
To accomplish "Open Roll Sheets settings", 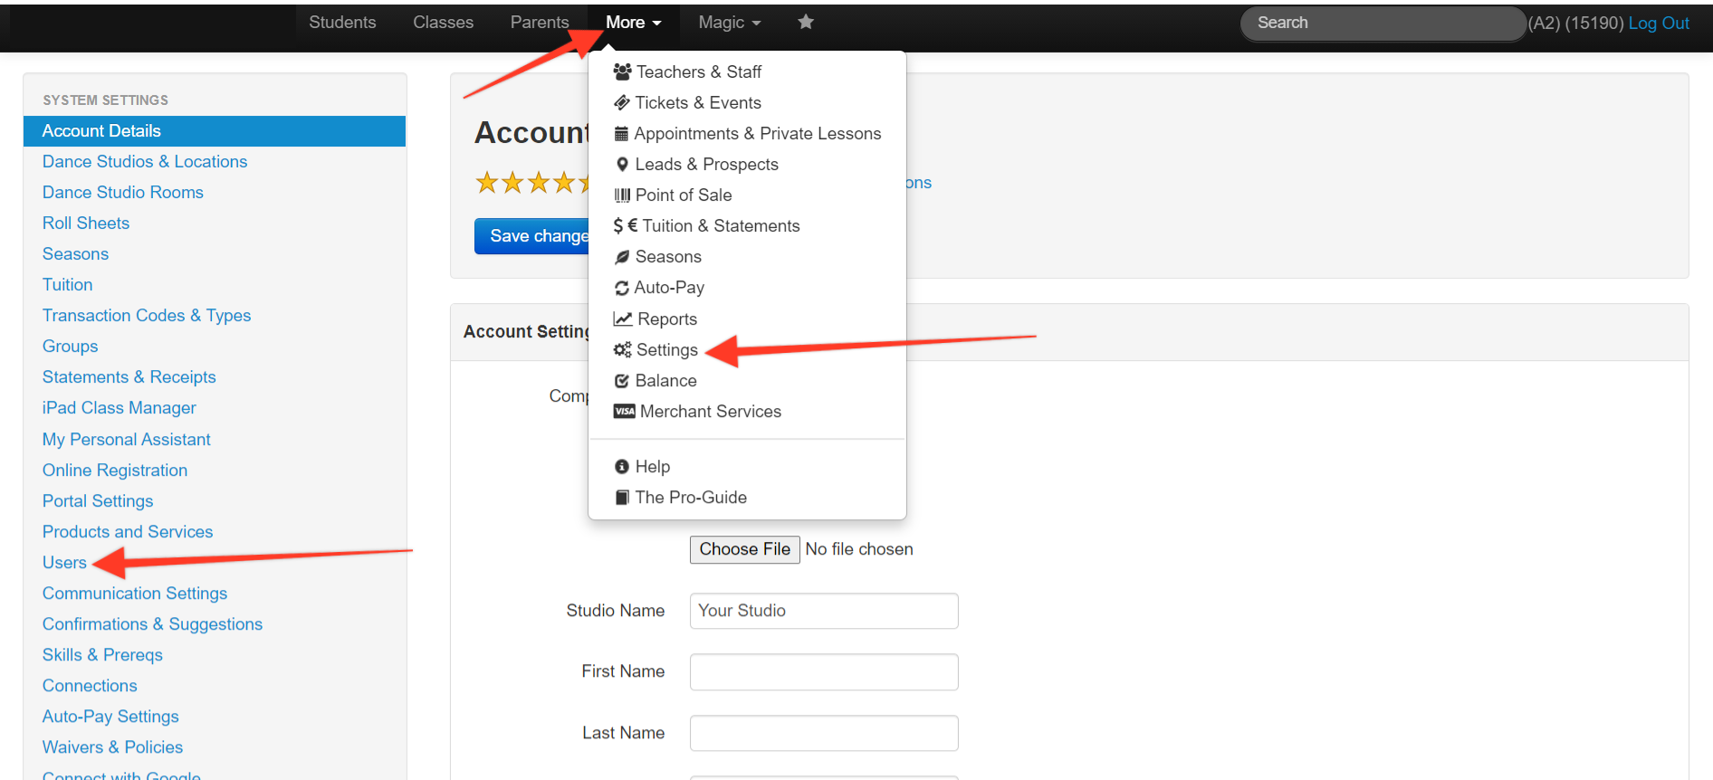I will click(86, 224).
